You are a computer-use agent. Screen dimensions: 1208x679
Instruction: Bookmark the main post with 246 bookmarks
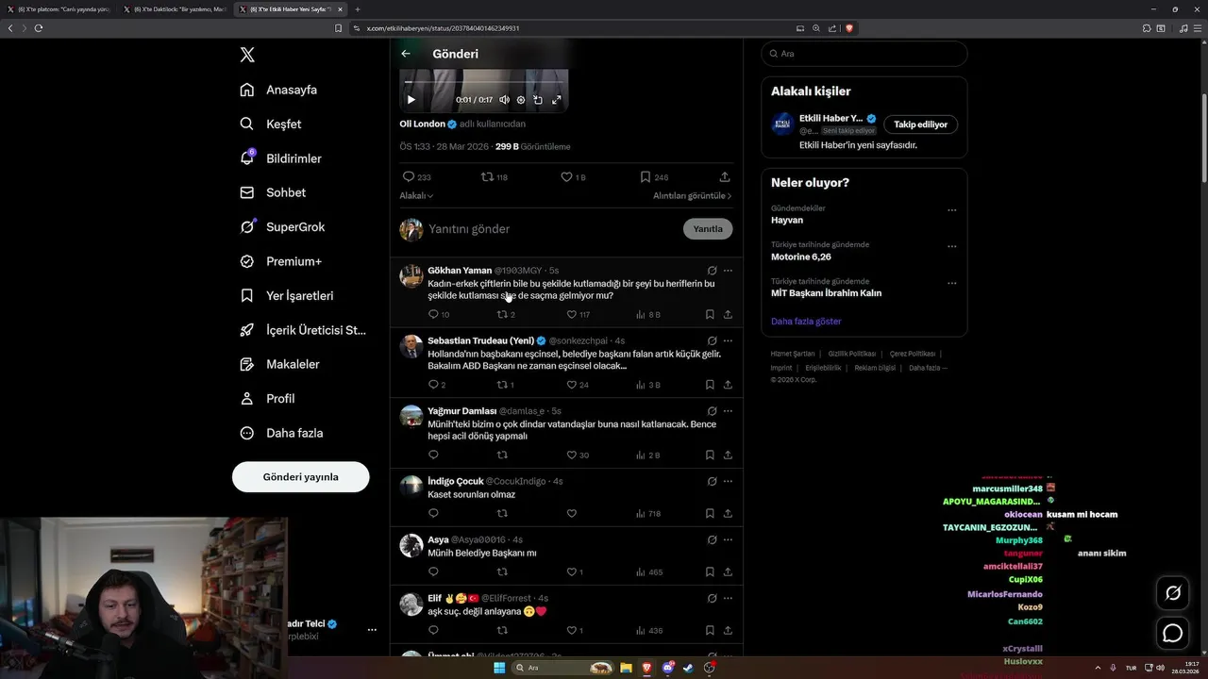coord(653,176)
